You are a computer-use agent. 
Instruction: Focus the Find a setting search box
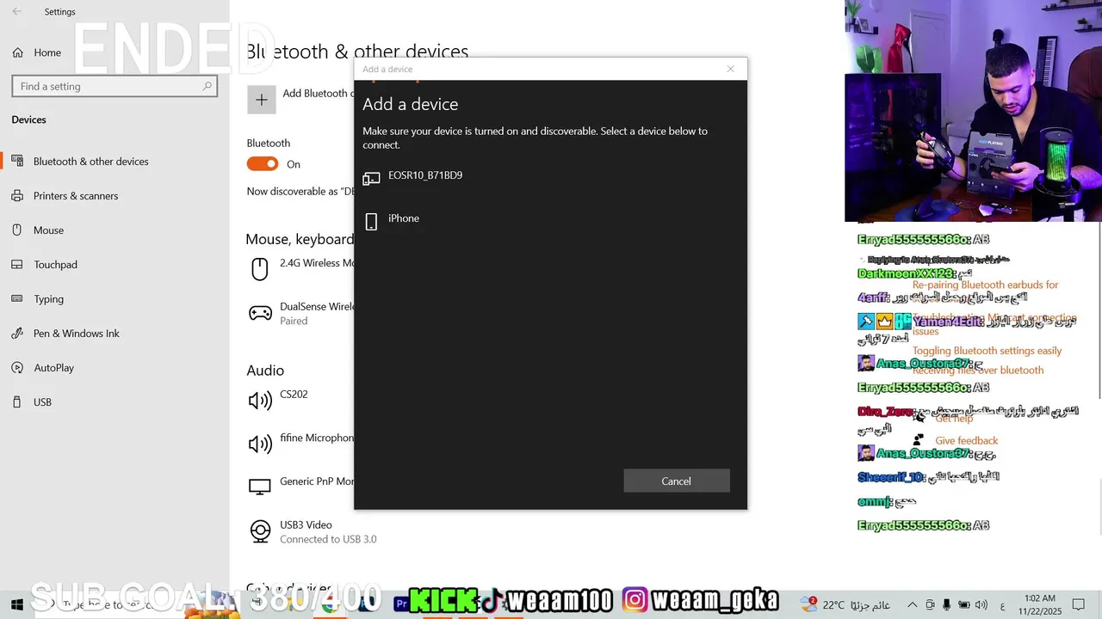pos(115,86)
